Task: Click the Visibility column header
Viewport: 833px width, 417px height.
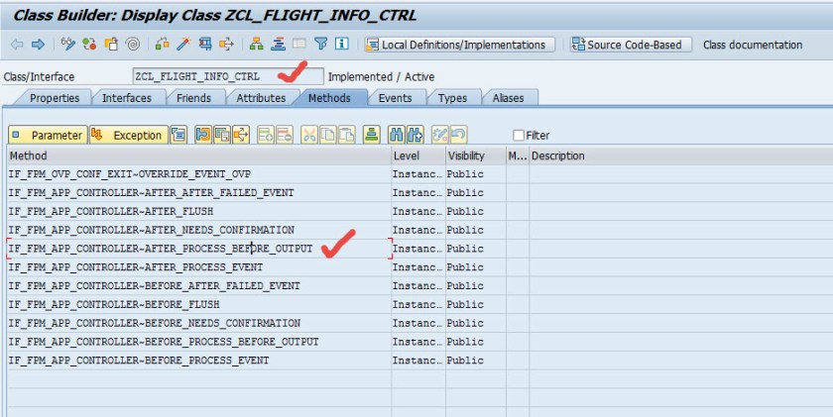Action: pyautogui.click(x=475, y=156)
